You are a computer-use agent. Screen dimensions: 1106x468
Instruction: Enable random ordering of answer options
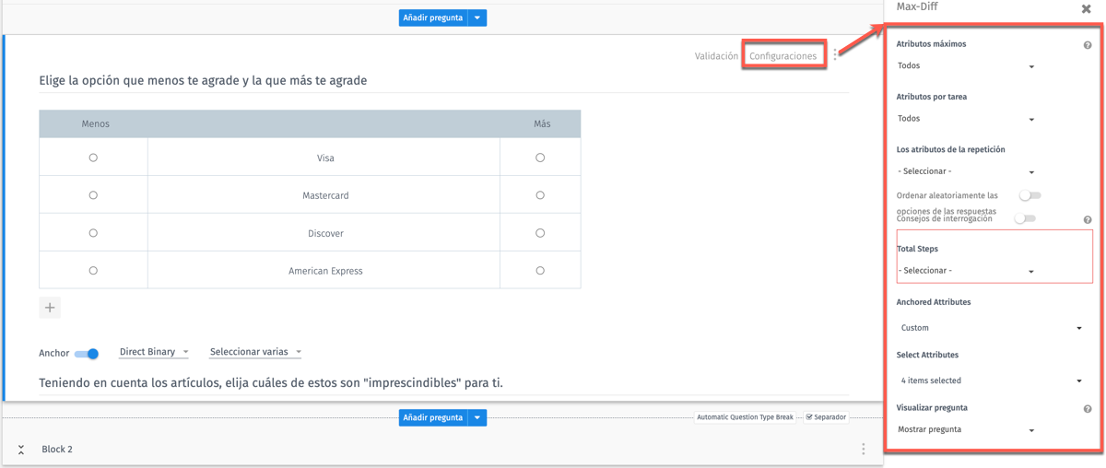point(1030,195)
